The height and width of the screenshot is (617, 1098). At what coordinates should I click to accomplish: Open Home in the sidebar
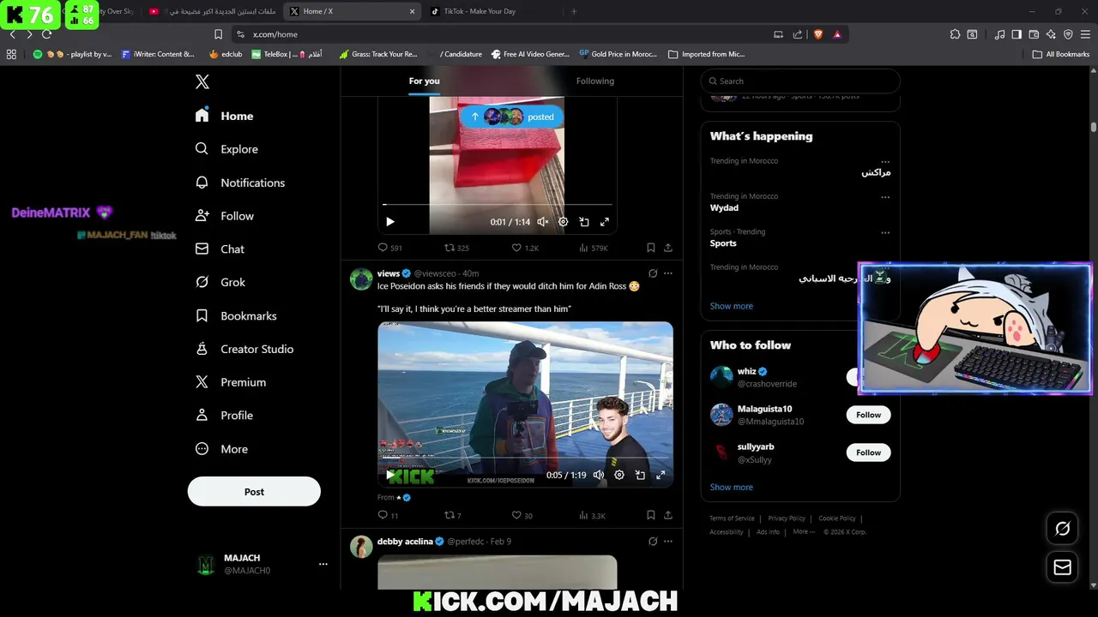coord(224,116)
